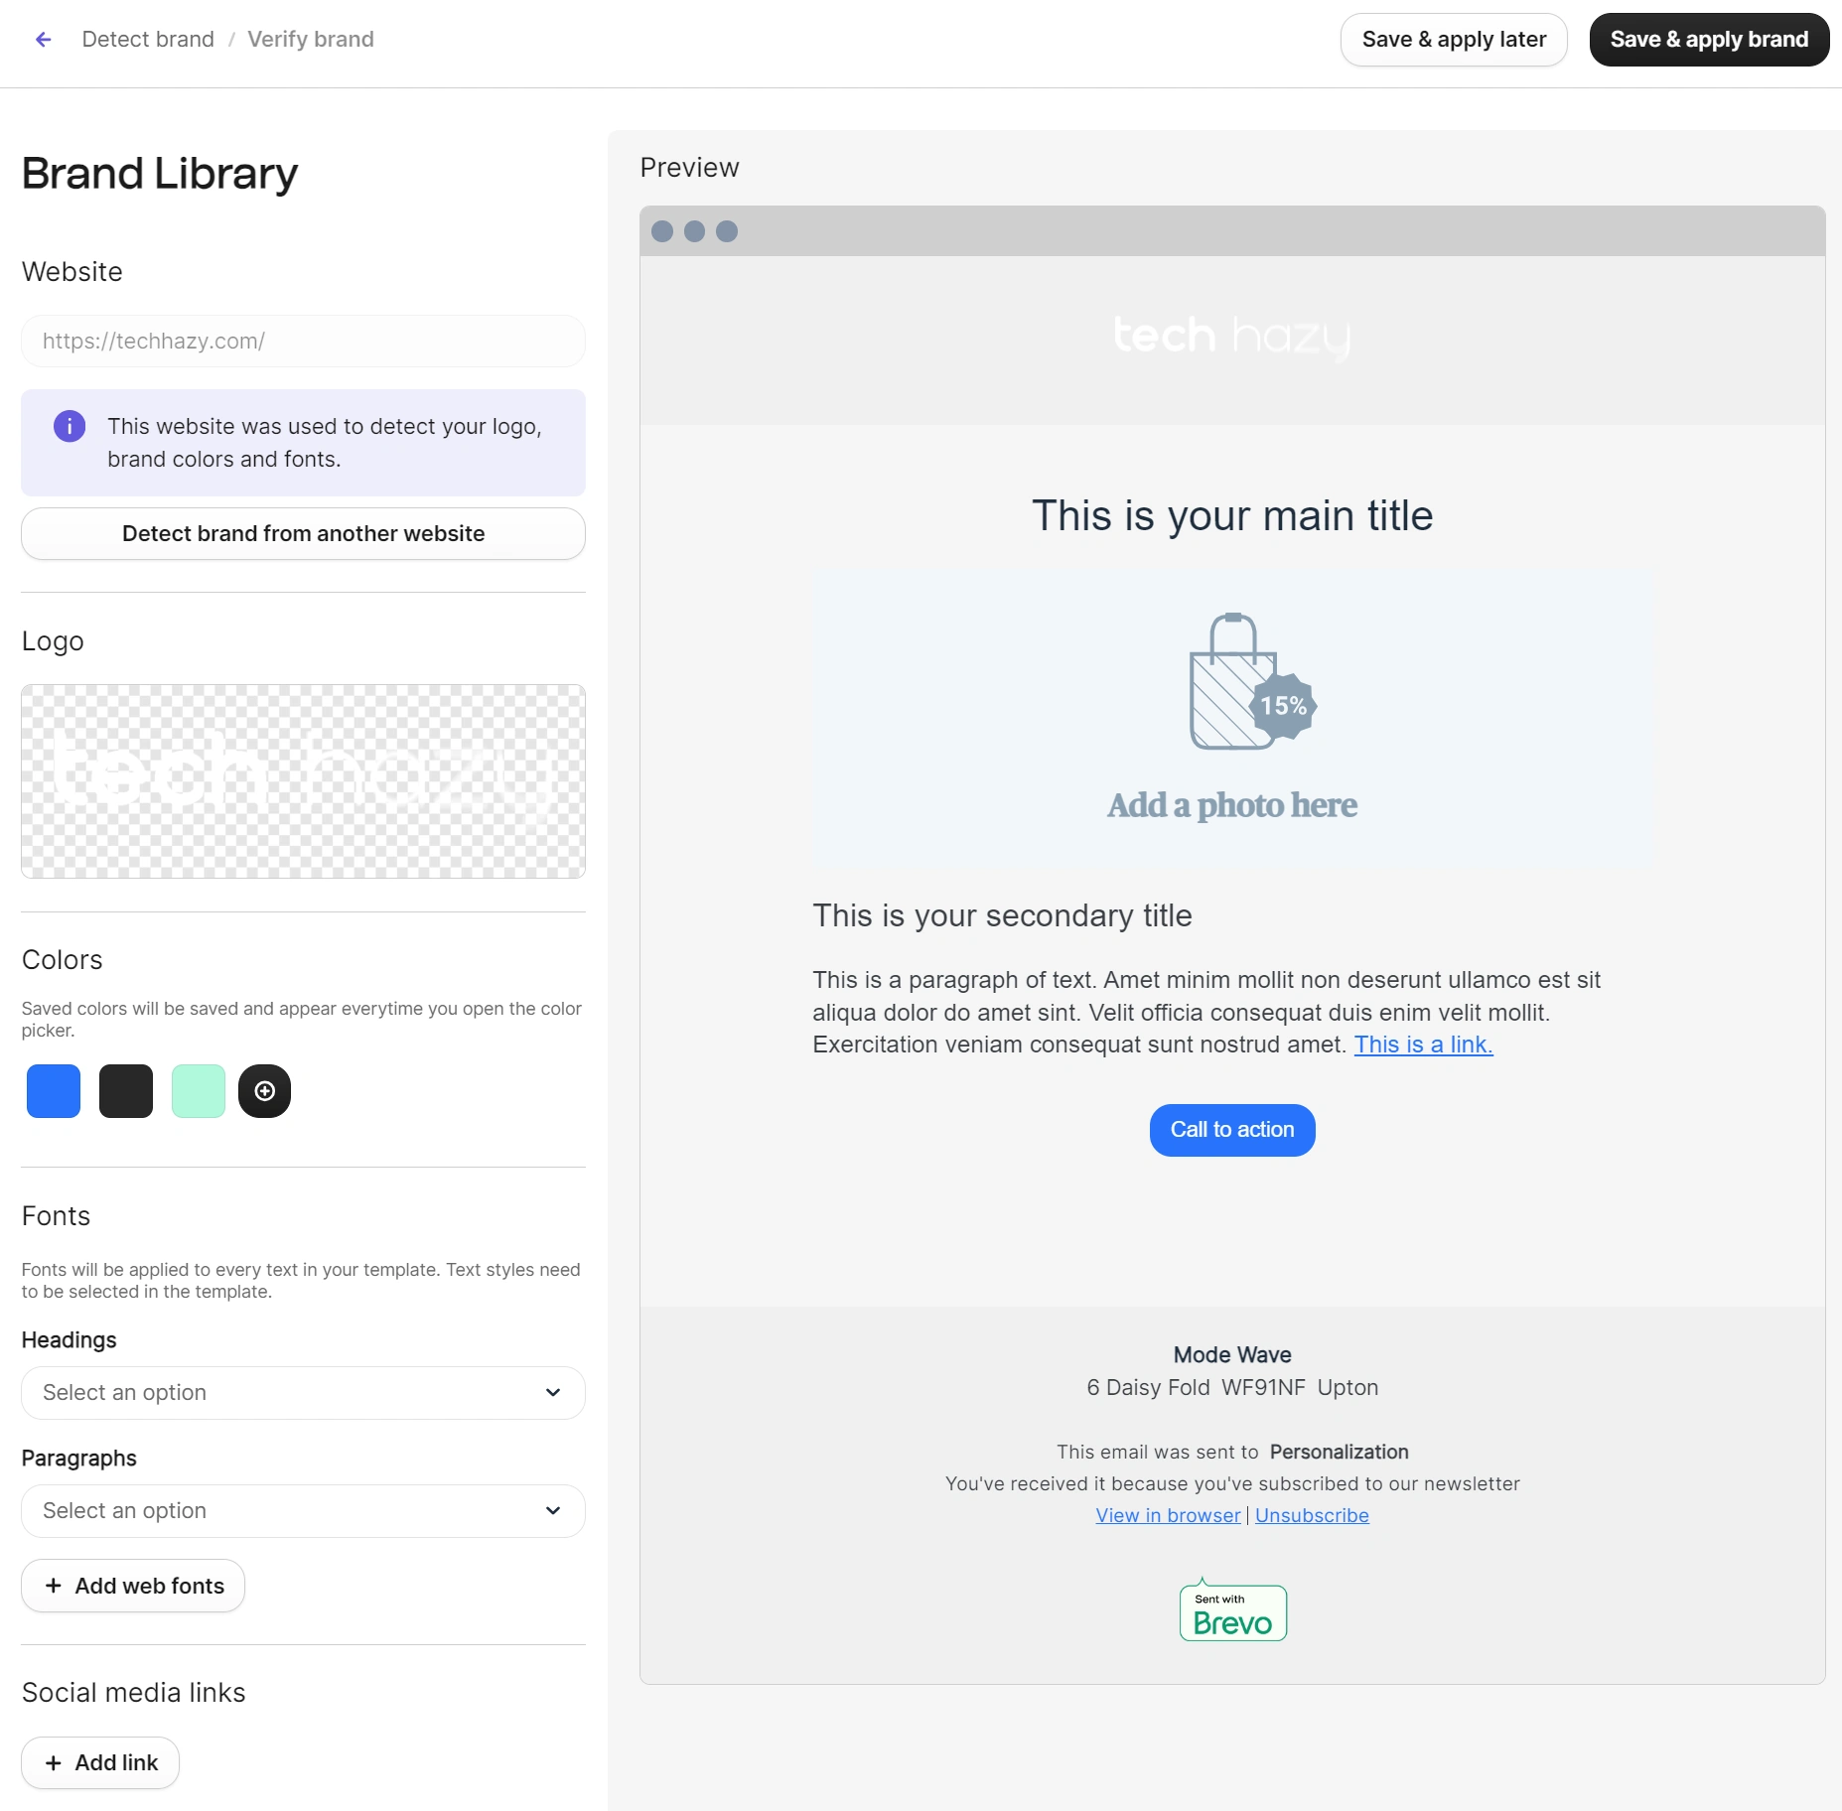
Task: Click View in browser link
Action: (x=1168, y=1515)
